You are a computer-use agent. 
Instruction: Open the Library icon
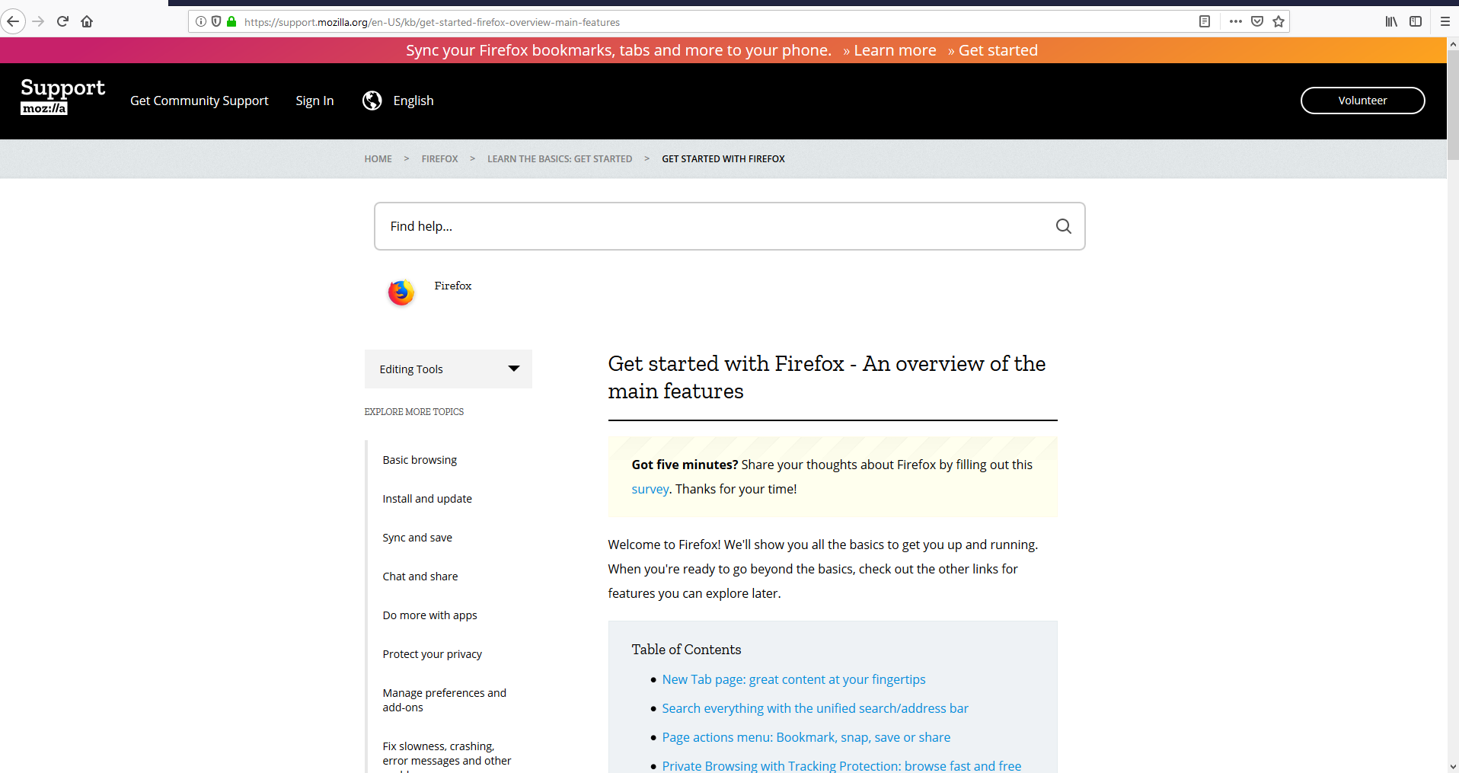pyautogui.click(x=1391, y=21)
